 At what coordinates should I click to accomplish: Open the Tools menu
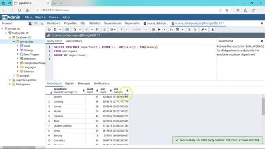point(53,17)
